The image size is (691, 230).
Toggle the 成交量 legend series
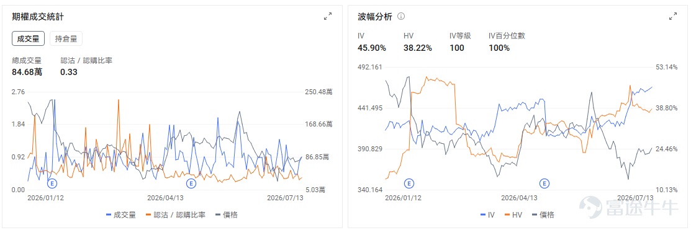(x=121, y=215)
